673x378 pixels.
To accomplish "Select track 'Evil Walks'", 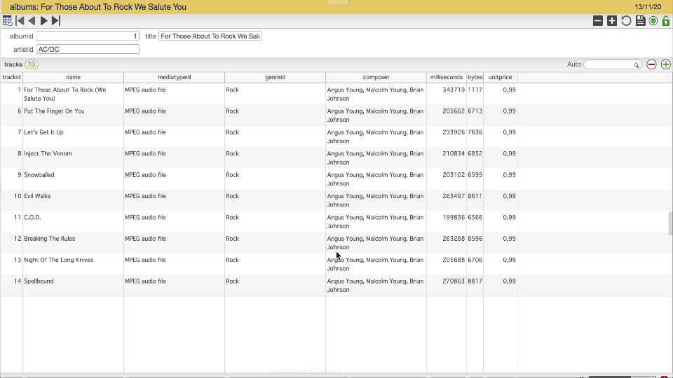I will point(37,196).
